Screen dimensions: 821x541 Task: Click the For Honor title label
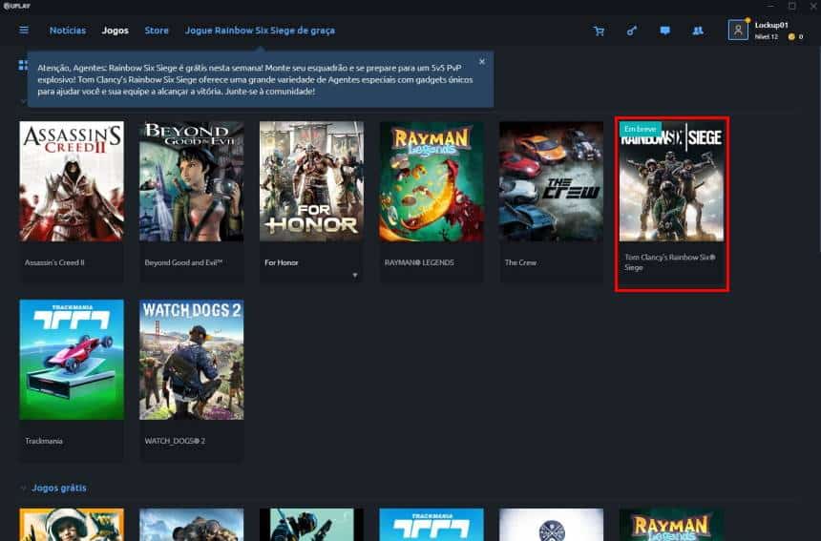pyautogui.click(x=282, y=262)
